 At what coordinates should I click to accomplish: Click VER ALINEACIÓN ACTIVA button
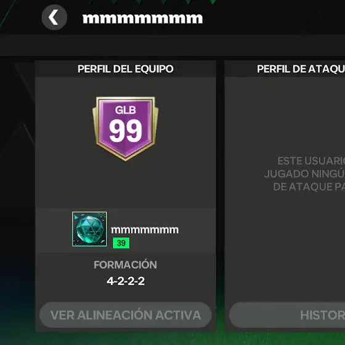click(x=126, y=315)
